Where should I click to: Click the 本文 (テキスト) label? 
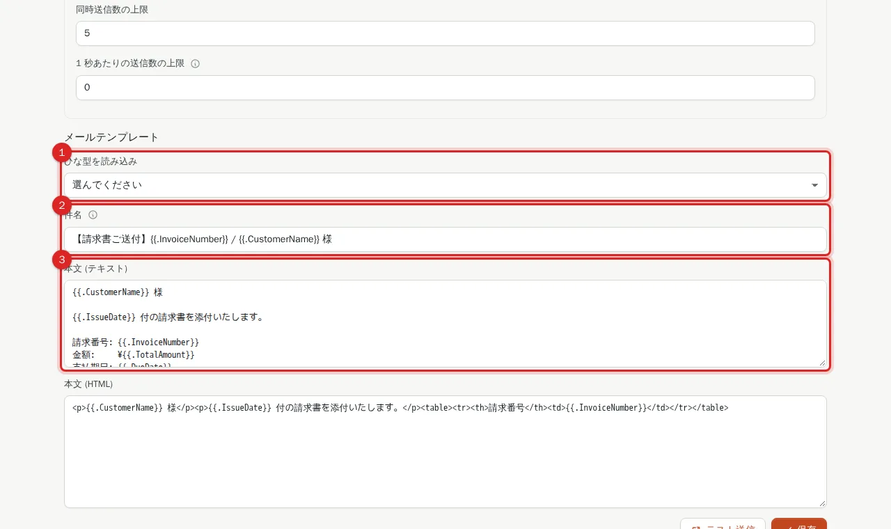[96, 269]
